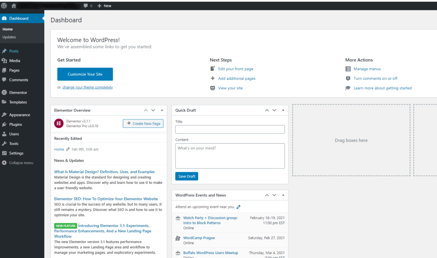
Task: Move WordPress Events and News down
Action: coord(274,195)
